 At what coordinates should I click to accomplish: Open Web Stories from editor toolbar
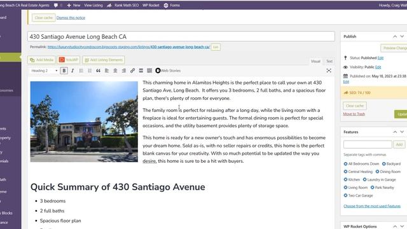pyautogui.click(x=168, y=71)
